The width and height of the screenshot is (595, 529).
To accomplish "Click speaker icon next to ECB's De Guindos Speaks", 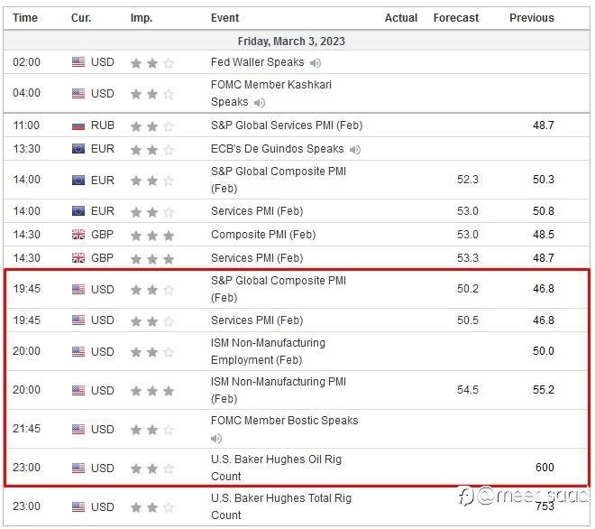I will [x=355, y=149].
